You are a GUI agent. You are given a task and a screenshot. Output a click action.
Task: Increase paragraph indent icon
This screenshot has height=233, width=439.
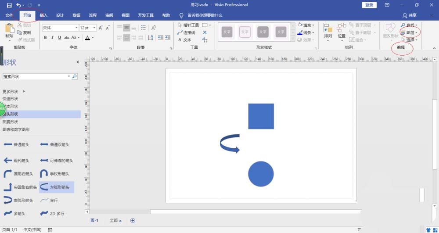click(168, 37)
